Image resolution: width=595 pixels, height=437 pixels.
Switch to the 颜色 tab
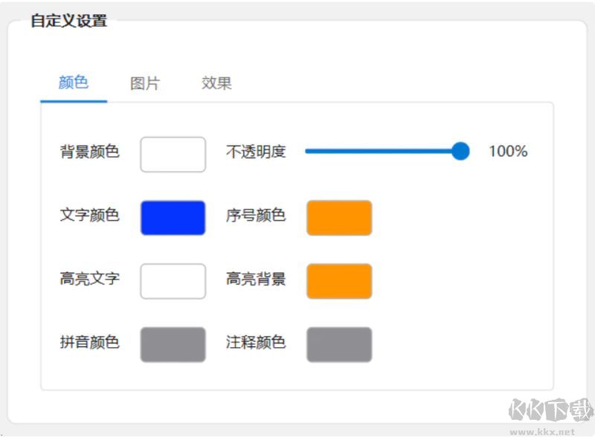[74, 82]
